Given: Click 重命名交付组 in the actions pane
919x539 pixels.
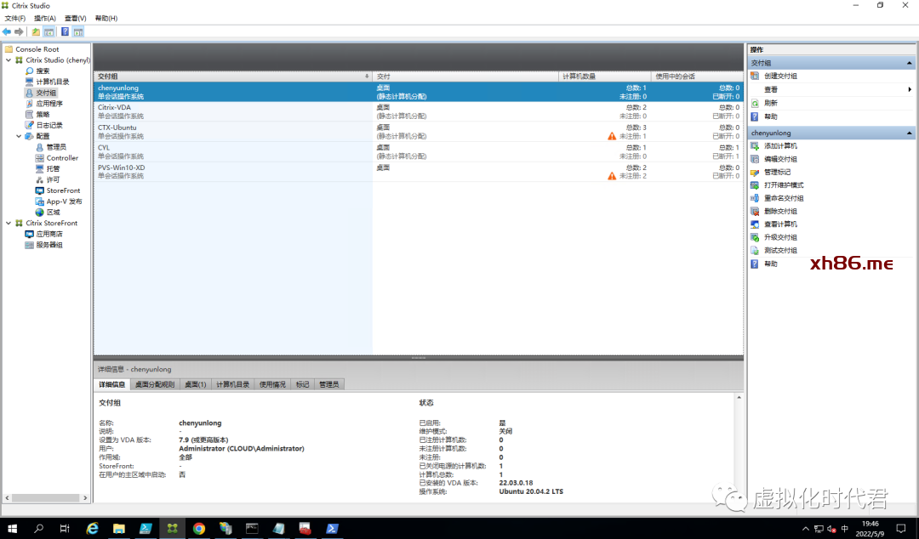Looking at the screenshot, I should tap(784, 199).
